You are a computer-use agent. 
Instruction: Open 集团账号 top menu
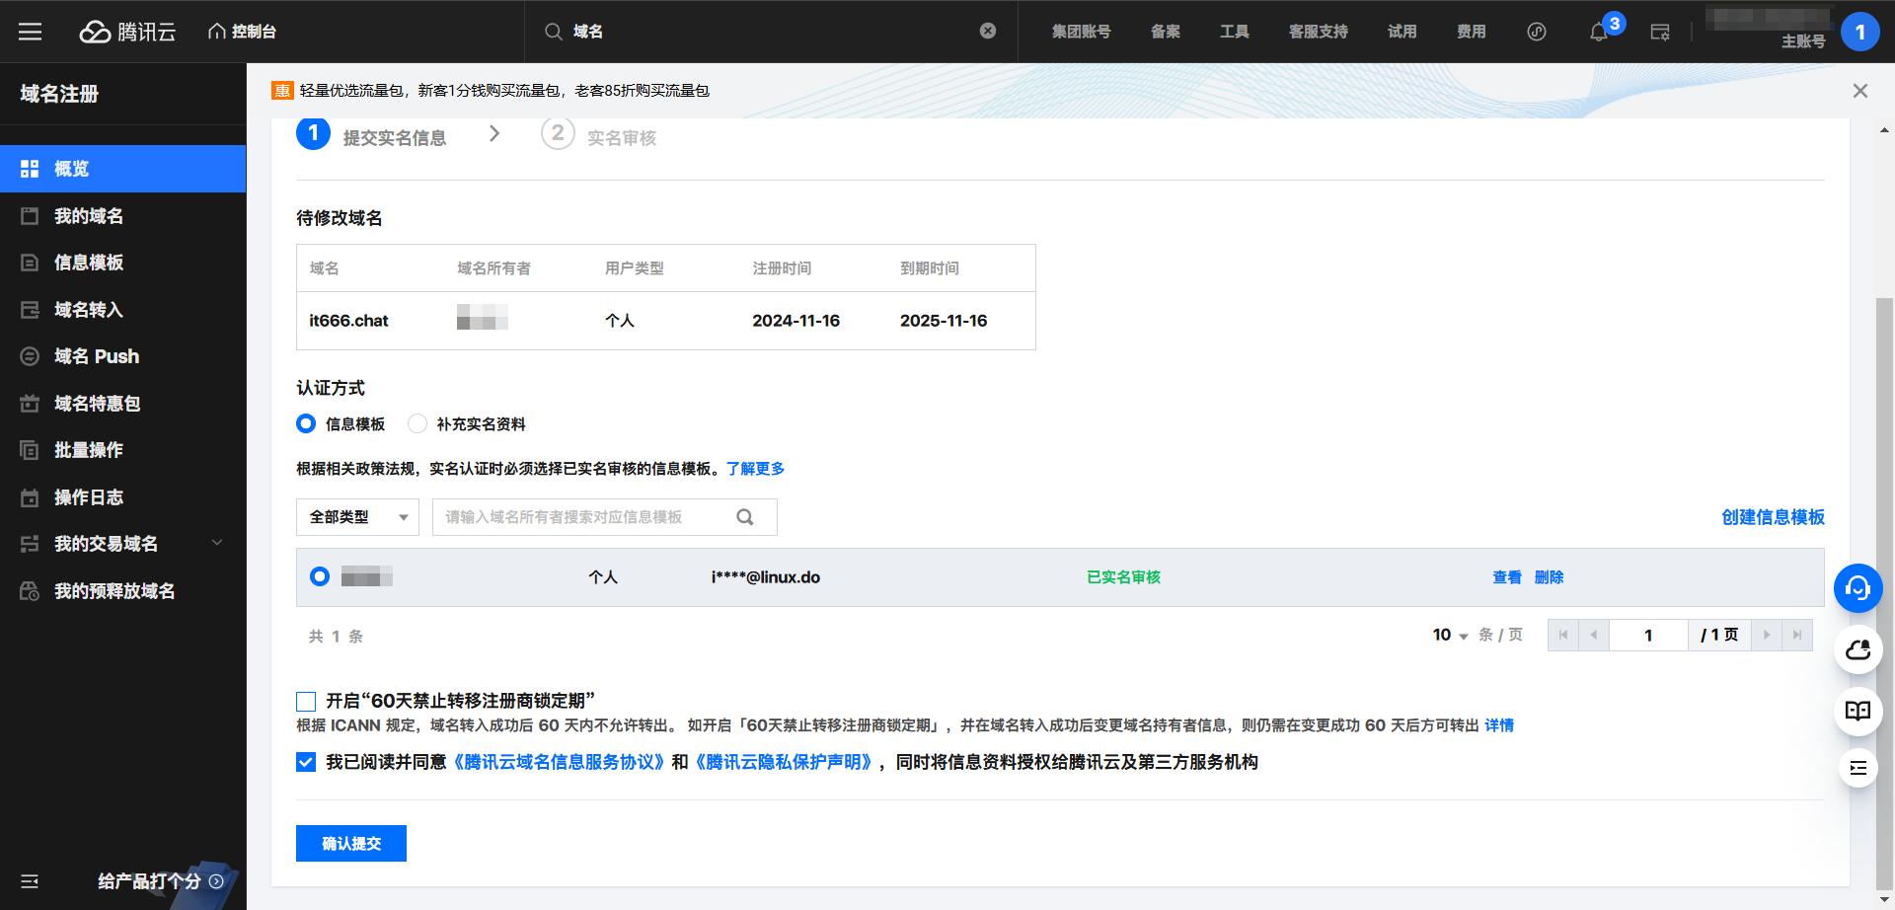click(1081, 32)
